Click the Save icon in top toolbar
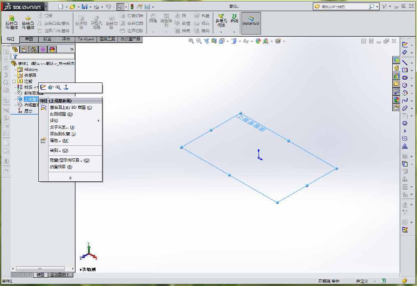Viewport: 417px width, 286px height. [84, 7]
